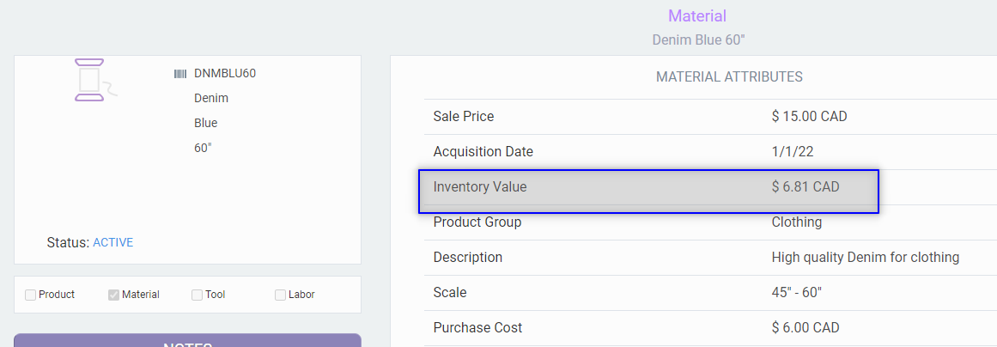Click the ACTIVE status link
Screen dimensions: 997x347
click(x=112, y=242)
